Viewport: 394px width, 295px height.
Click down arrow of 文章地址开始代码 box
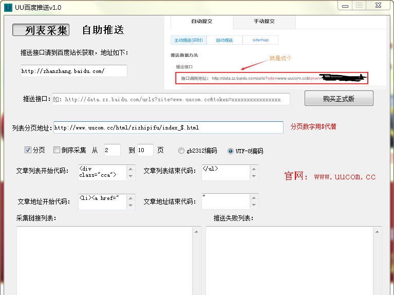[x=130, y=206]
